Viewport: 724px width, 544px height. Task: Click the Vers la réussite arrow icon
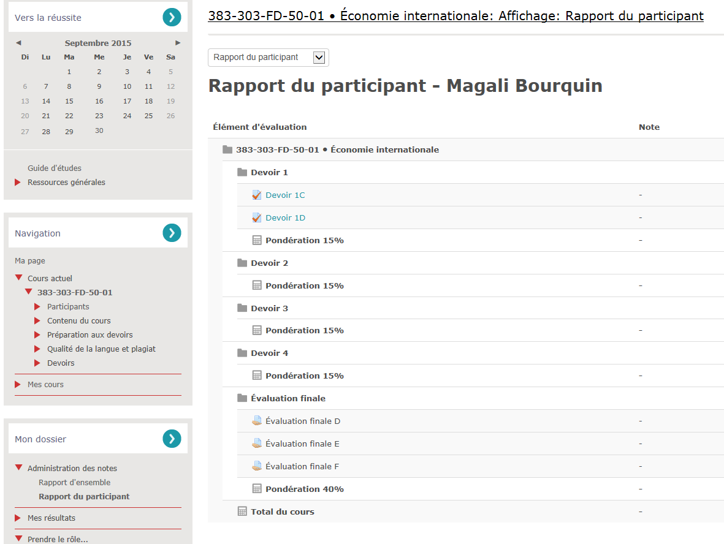tap(172, 18)
